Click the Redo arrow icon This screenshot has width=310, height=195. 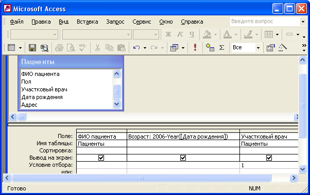(x=154, y=48)
